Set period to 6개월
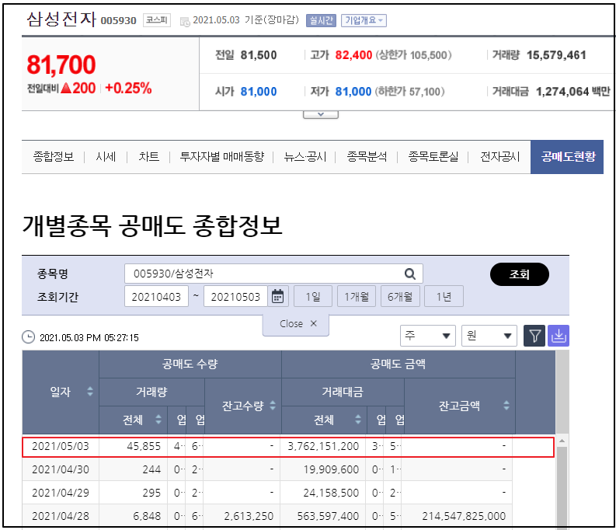This screenshot has height=530, width=616. 400,296
